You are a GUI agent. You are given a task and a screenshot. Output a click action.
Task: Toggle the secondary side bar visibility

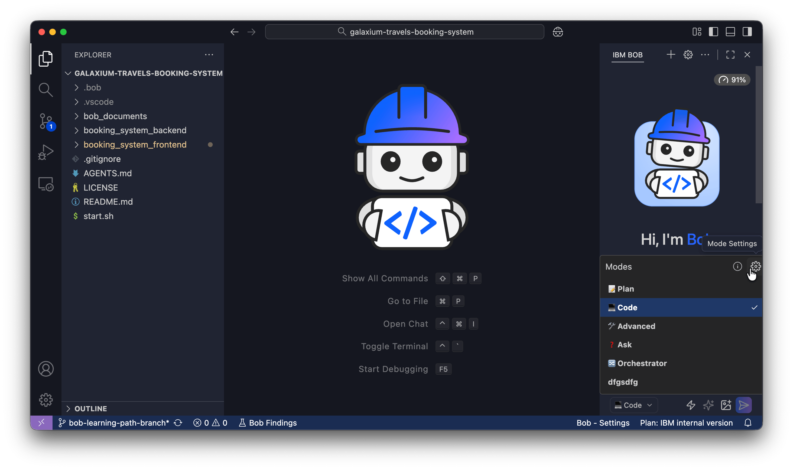747,32
